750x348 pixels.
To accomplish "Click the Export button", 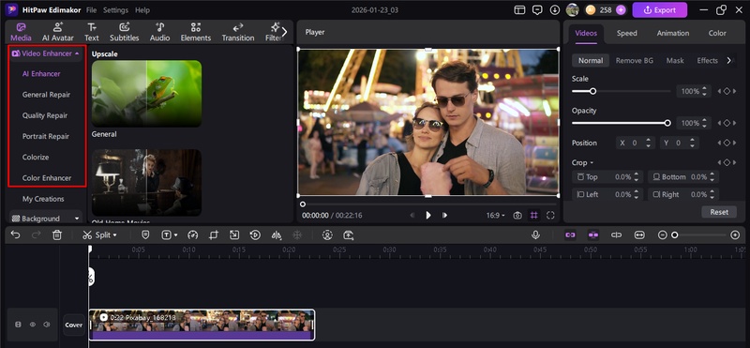I will [x=660, y=9].
